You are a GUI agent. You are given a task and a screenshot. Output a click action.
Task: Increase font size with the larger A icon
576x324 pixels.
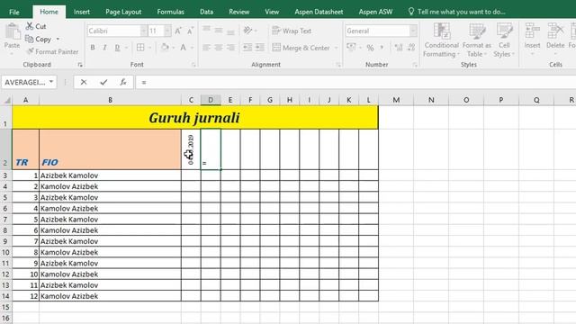point(178,31)
